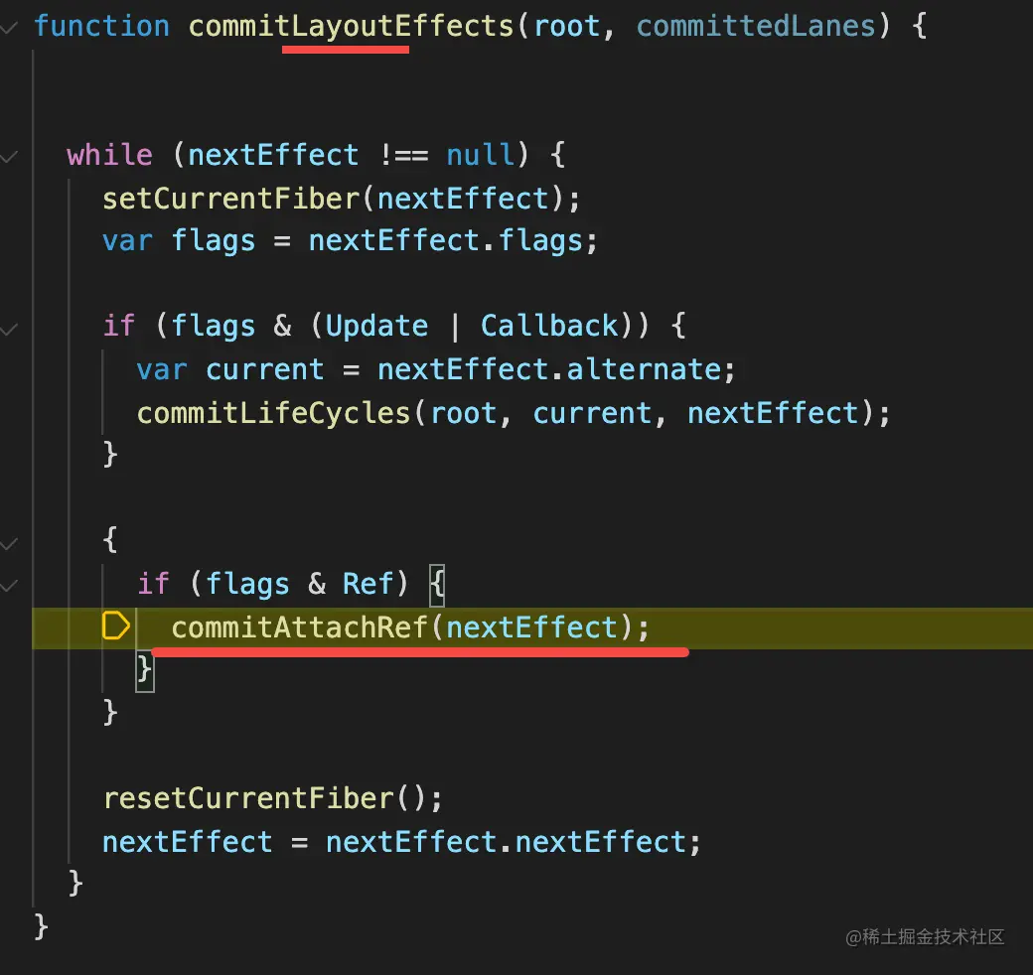Click the Update flag identifier
The image size is (1033, 975).
click(x=376, y=326)
